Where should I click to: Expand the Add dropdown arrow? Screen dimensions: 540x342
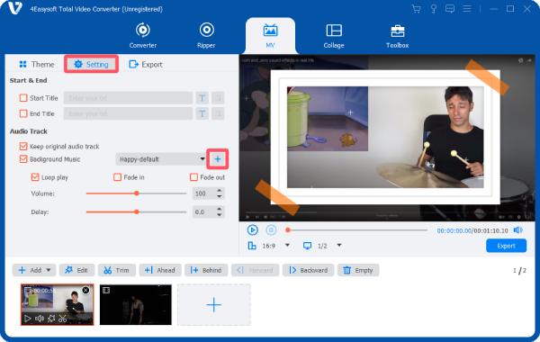pos(49,270)
